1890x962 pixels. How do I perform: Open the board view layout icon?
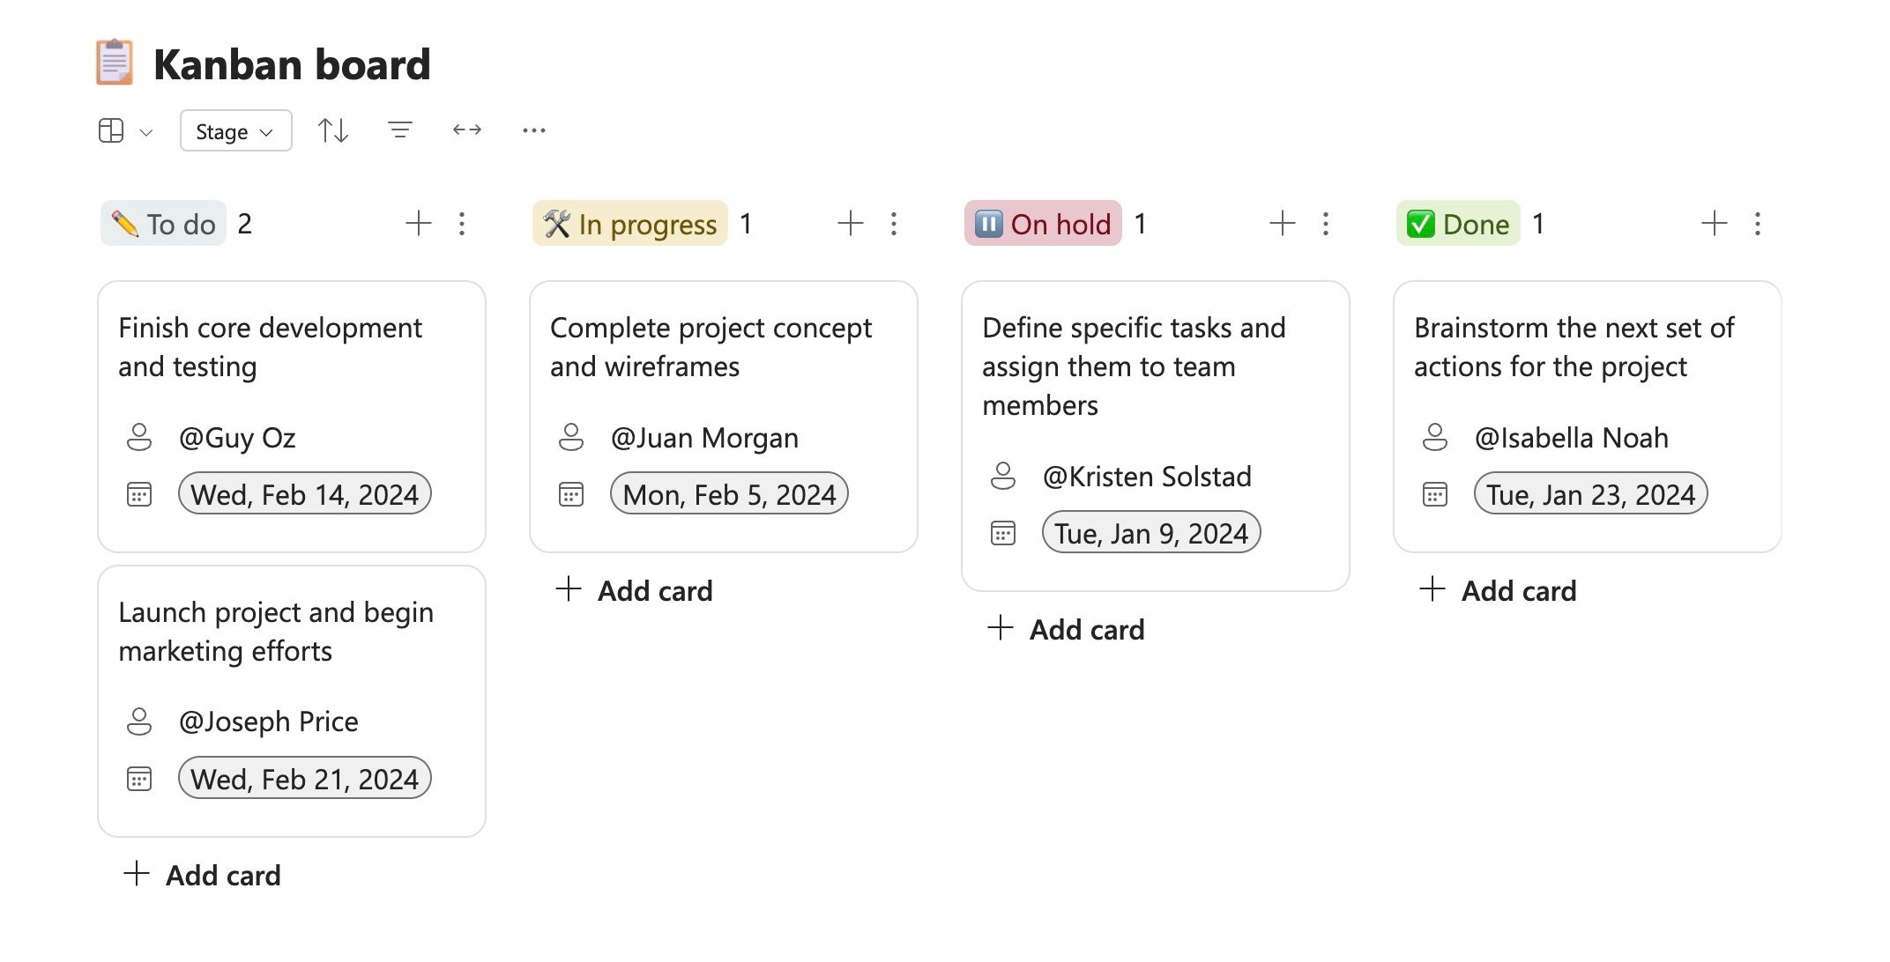pos(109,130)
